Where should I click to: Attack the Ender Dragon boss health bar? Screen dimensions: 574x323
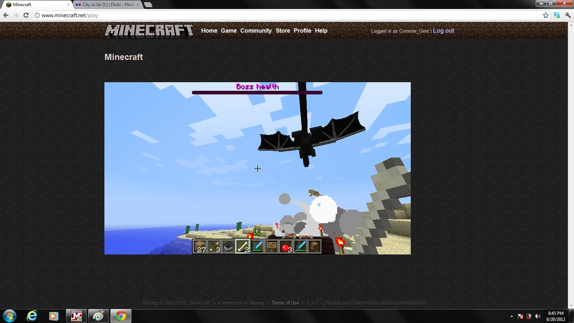point(257,92)
